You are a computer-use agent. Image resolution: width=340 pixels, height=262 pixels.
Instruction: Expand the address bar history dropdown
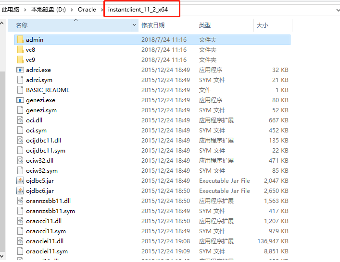coord(338,10)
